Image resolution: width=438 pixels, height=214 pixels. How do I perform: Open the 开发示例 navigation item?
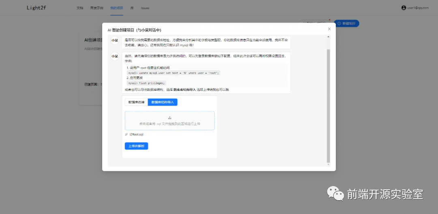[97, 8]
